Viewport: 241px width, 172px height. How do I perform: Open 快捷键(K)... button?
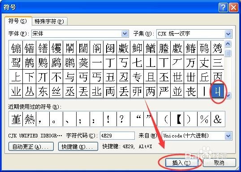[x=78, y=146]
